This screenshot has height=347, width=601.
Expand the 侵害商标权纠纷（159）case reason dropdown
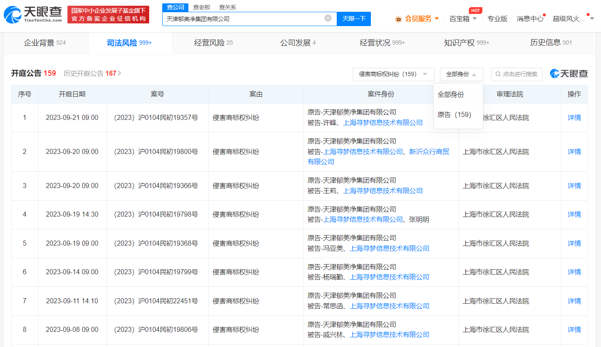(x=394, y=74)
